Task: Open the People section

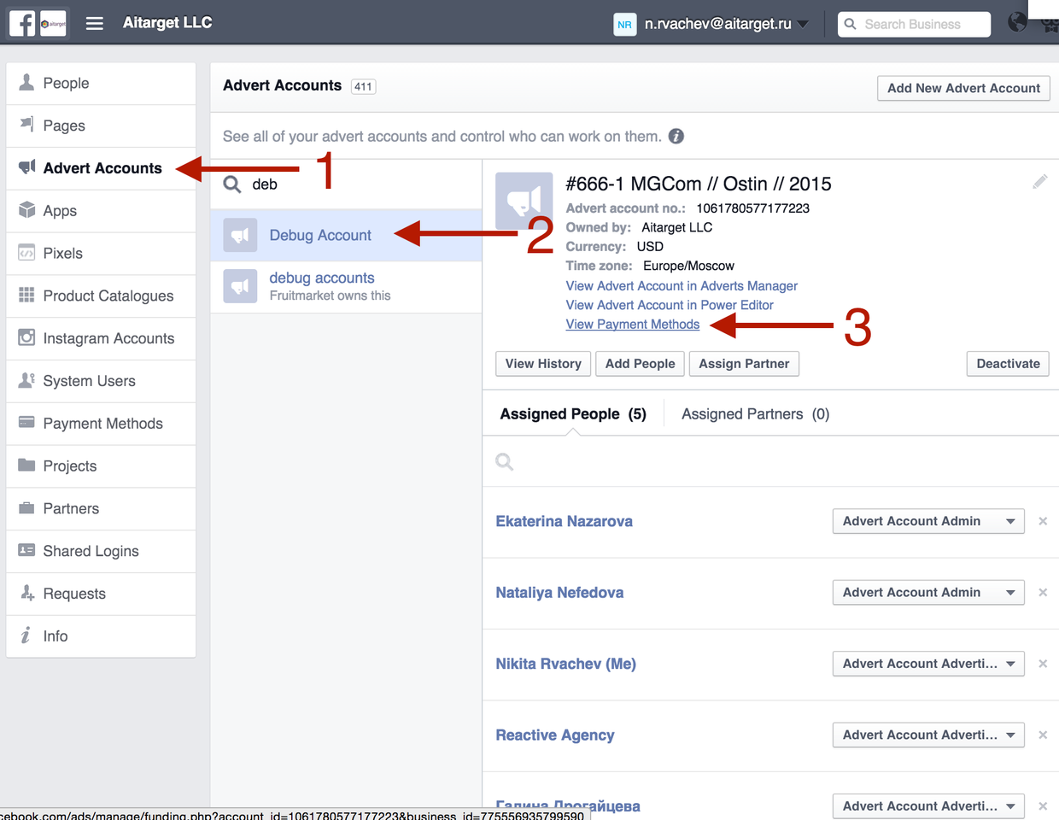Action: [x=101, y=83]
